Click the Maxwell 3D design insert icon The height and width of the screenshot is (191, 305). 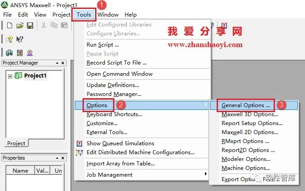9,53
